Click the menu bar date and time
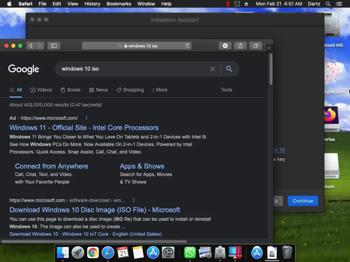Viewport: 350px width, 262px height. click(279, 4)
